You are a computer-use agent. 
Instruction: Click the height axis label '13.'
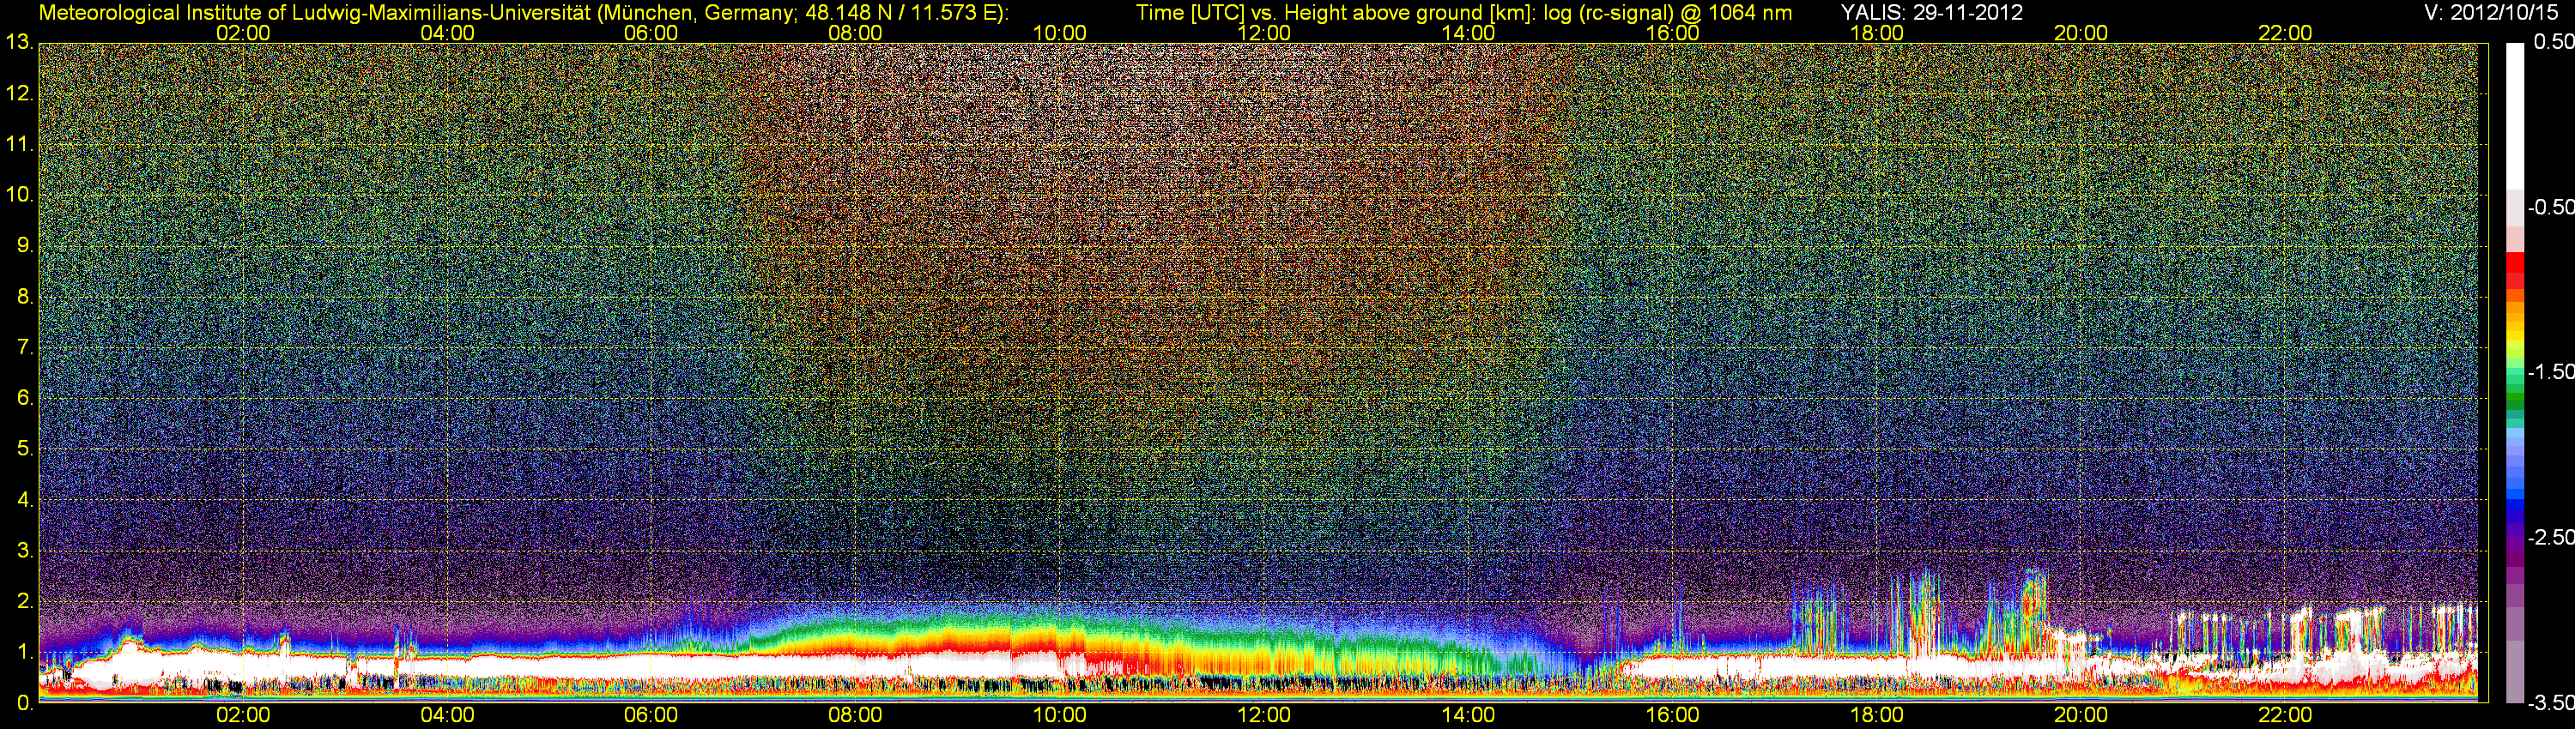point(19,42)
